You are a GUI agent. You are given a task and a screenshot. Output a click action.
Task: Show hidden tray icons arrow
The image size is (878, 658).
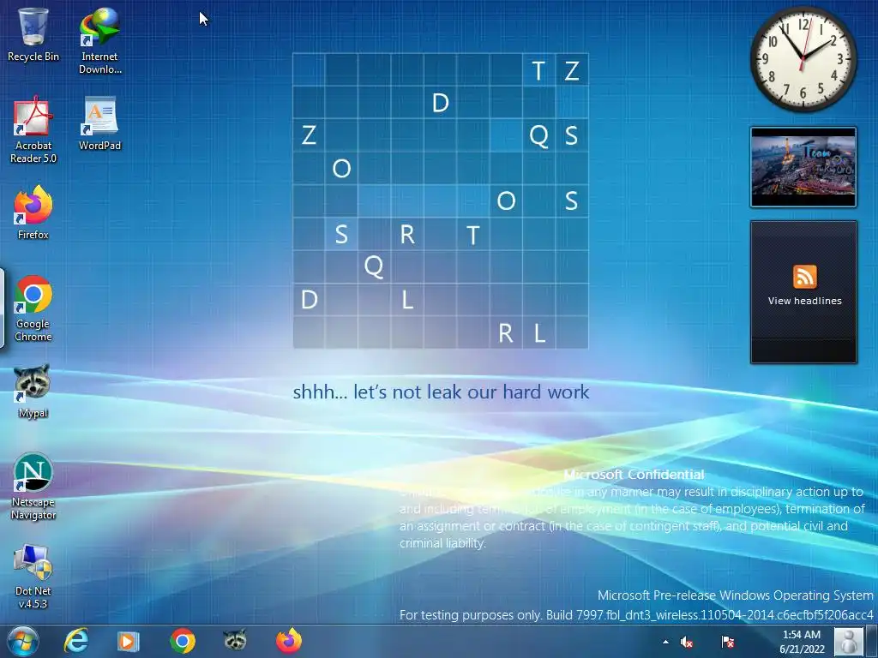tap(665, 642)
